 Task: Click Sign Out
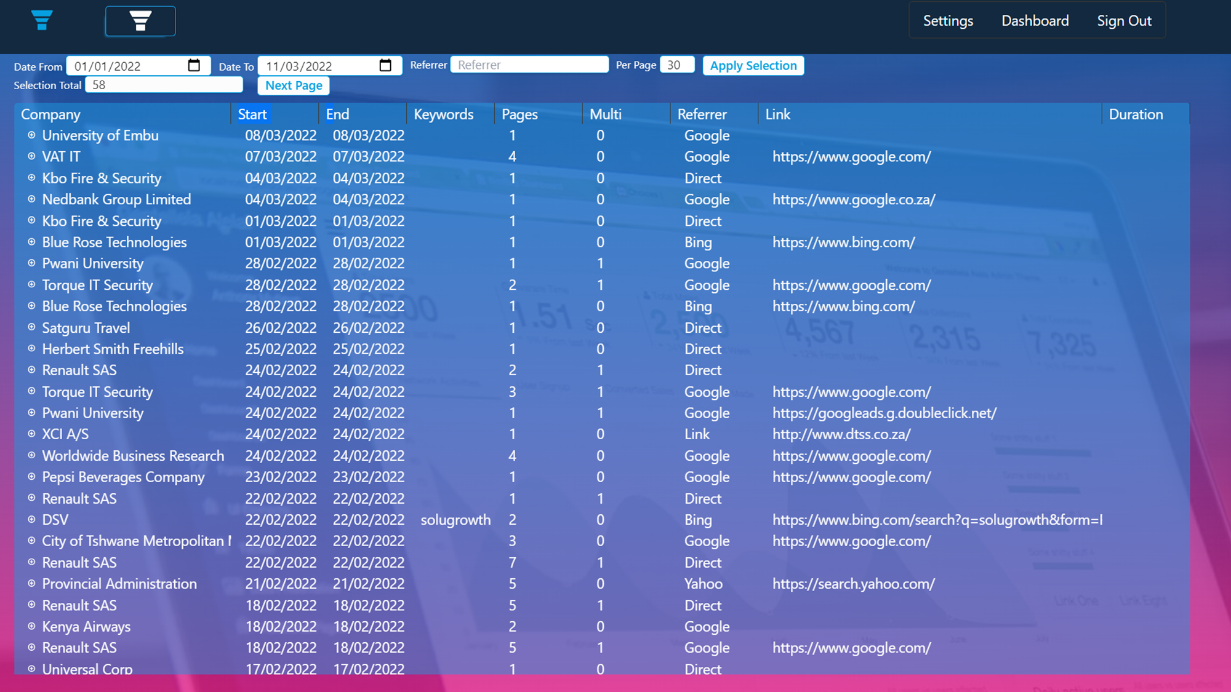click(1124, 21)
